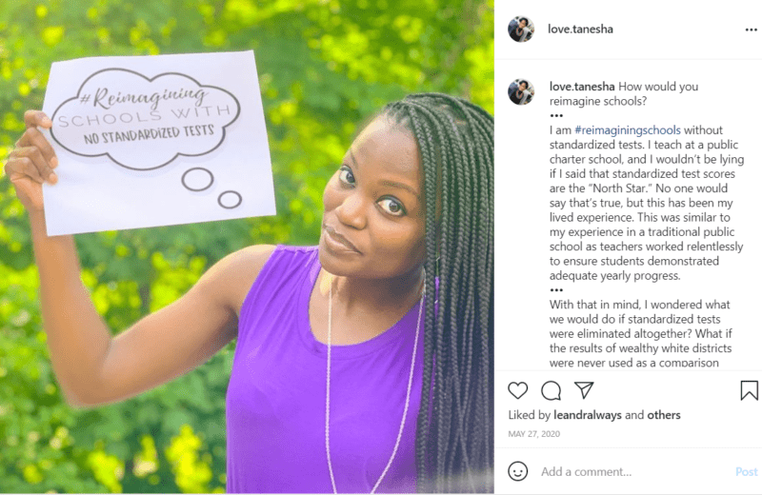This screenshot has width=762, height=495.
Task: Click the header profile avatar of love.tanesha
Action: coord(521,29)
